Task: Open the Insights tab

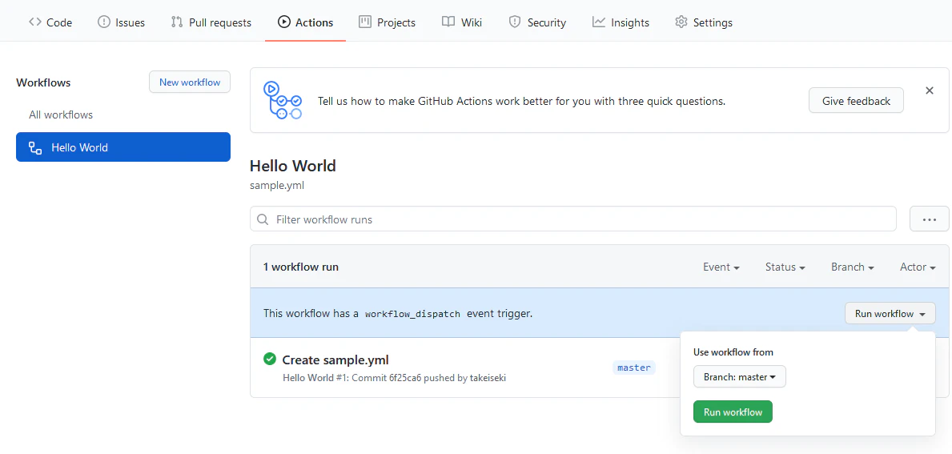Action: (621, 22)
